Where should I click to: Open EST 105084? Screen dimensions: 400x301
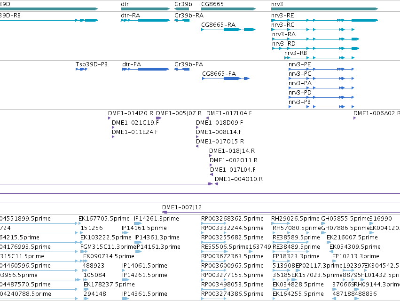tap(86, 280)
